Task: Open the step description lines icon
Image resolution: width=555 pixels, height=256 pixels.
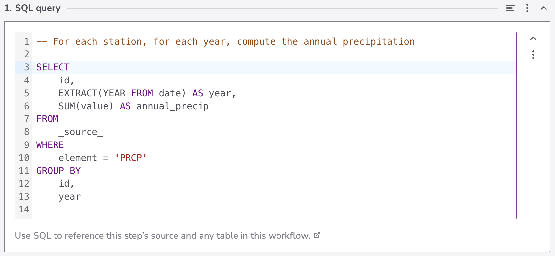Action: click(510, 8)
